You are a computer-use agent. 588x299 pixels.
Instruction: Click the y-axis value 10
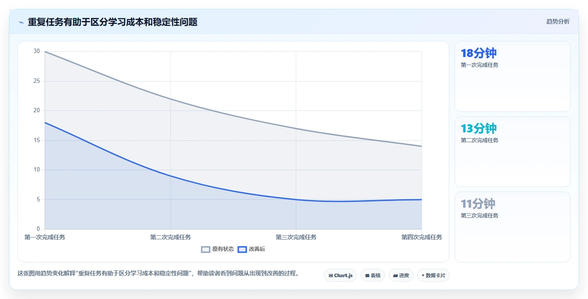pos(37,170)
